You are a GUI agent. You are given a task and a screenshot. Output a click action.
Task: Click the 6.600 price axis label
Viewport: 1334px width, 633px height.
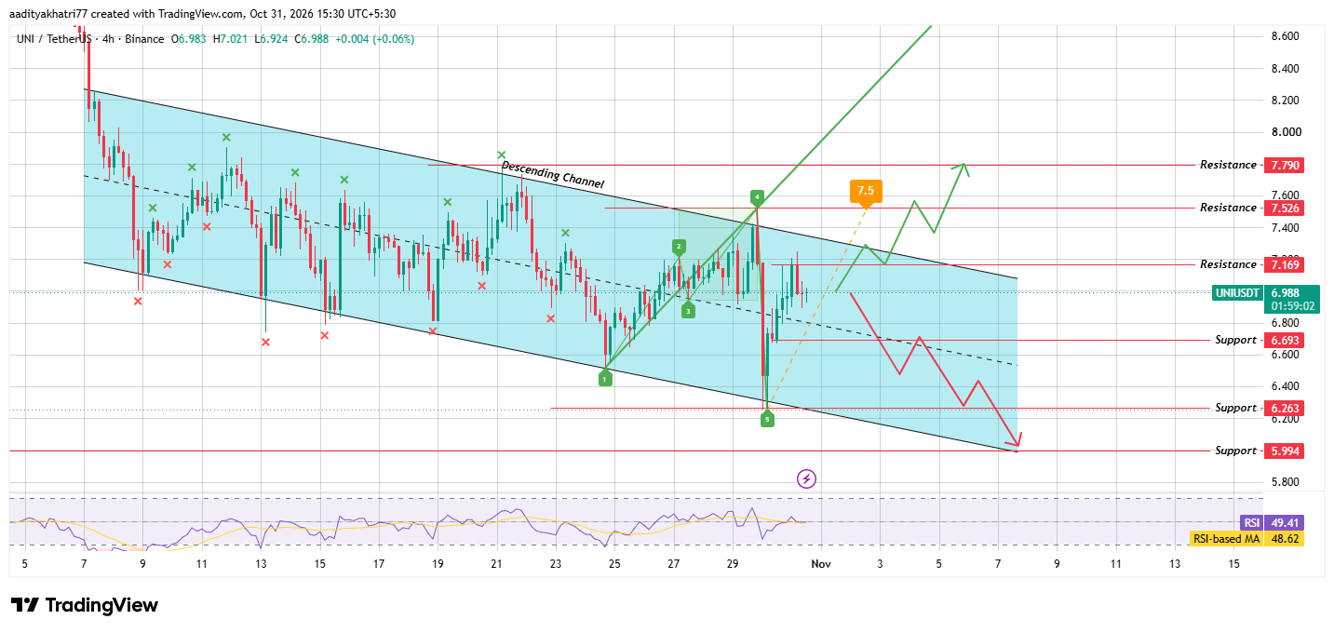click(x=1286, y=355)
